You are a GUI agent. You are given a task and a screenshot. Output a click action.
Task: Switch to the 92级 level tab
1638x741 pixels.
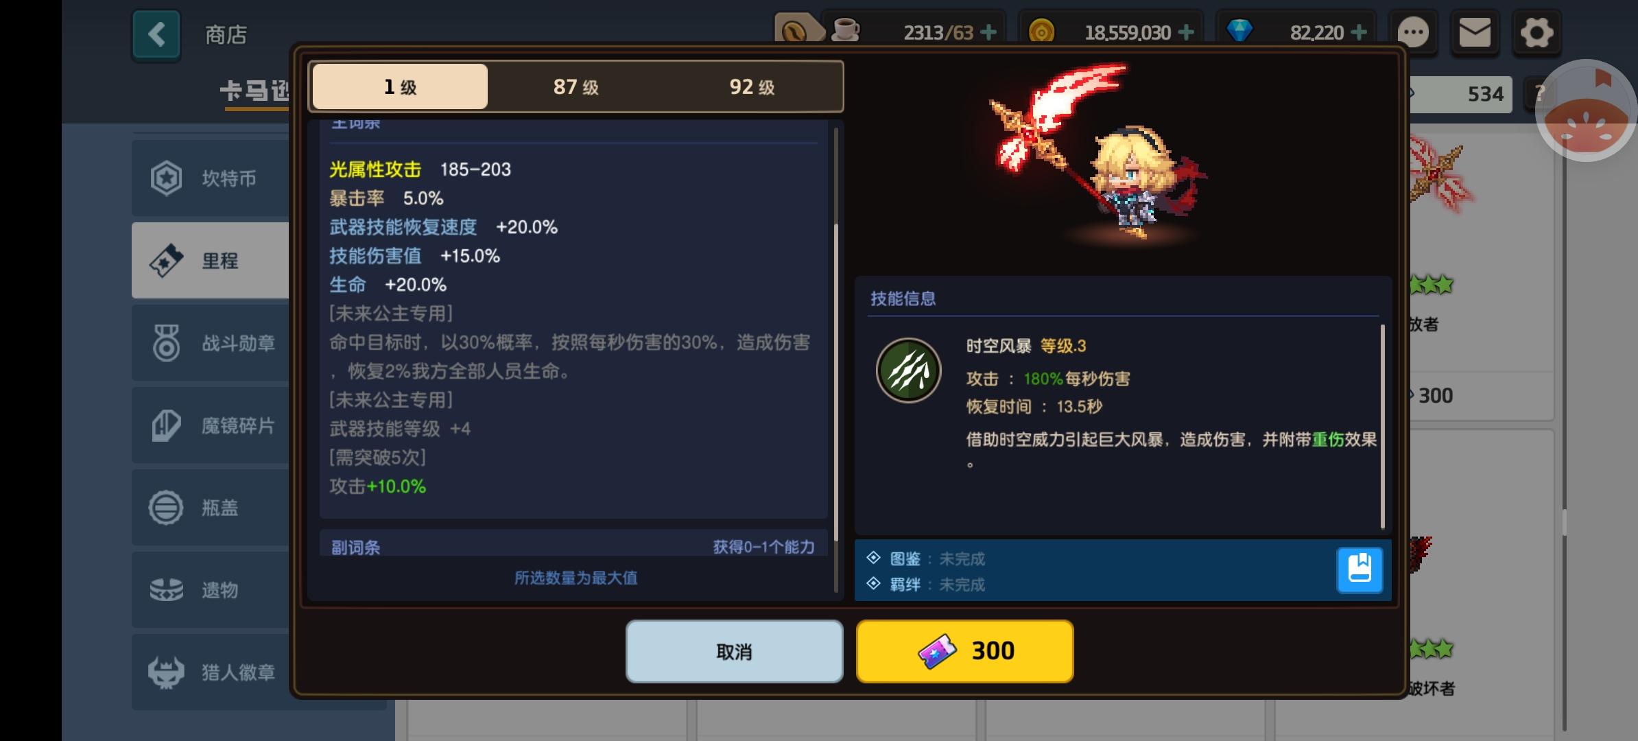[x=752, y=86]
